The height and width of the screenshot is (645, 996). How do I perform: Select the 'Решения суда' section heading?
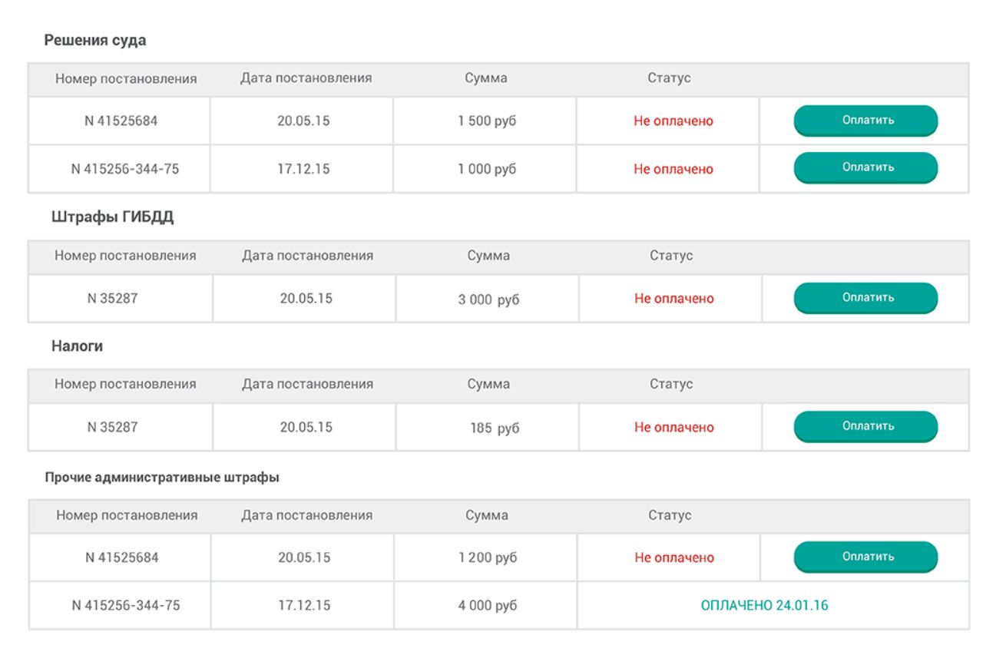(x=94, y=41)
